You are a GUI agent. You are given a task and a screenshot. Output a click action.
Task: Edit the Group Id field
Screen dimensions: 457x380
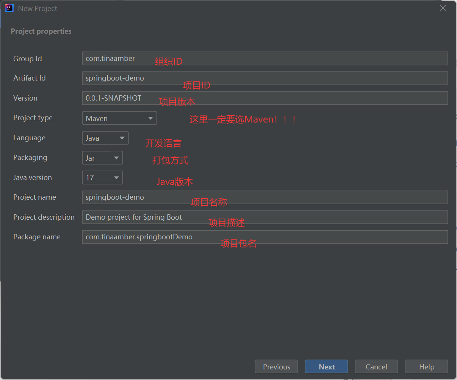(x=265, y=59)
